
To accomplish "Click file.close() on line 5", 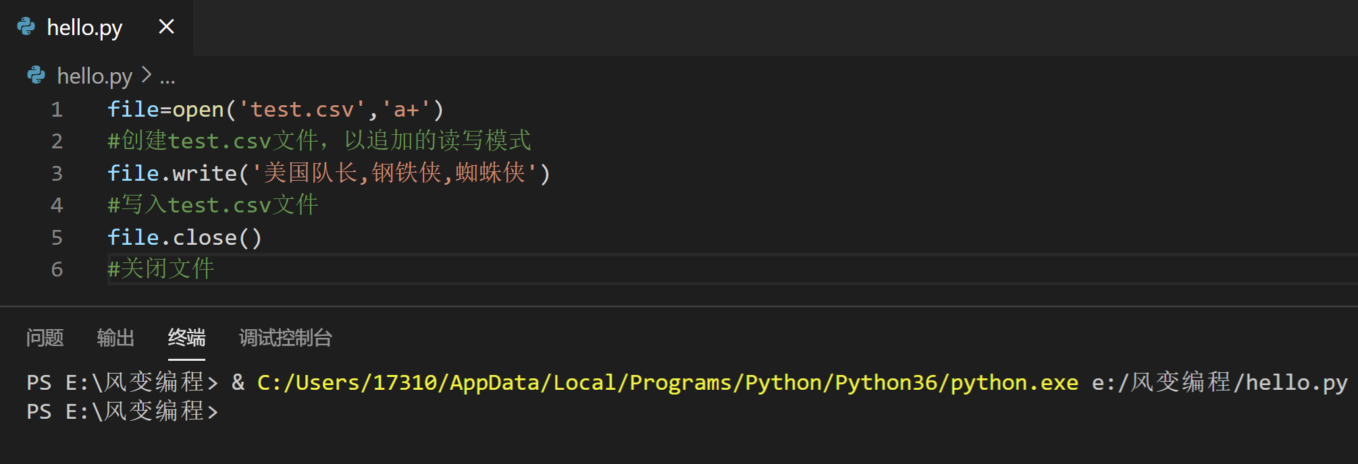I will 184,237.
